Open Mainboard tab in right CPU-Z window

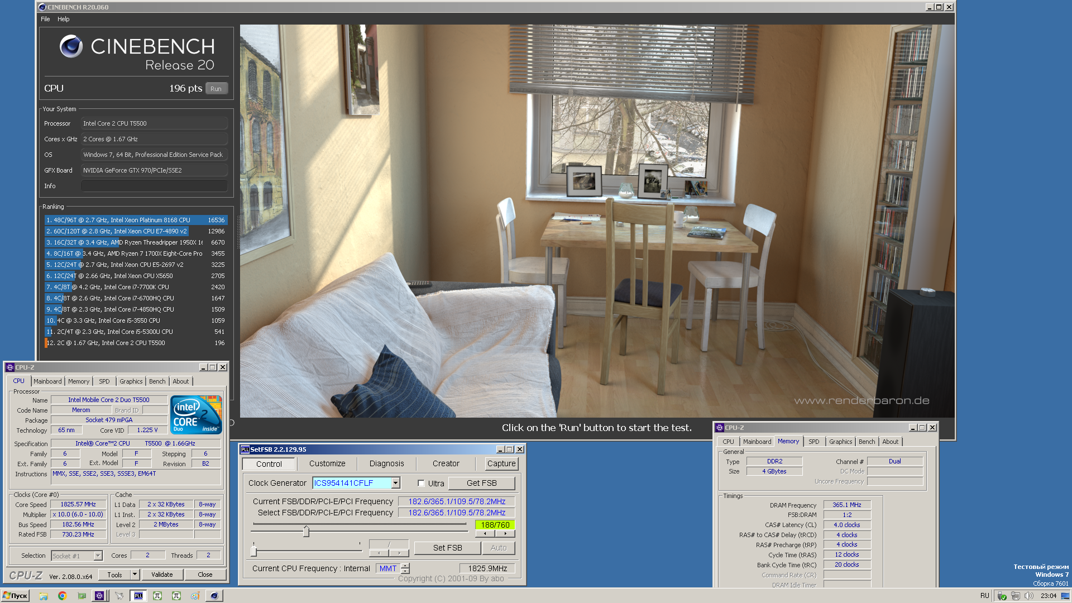pyautogui.click(x=757, y=442)
